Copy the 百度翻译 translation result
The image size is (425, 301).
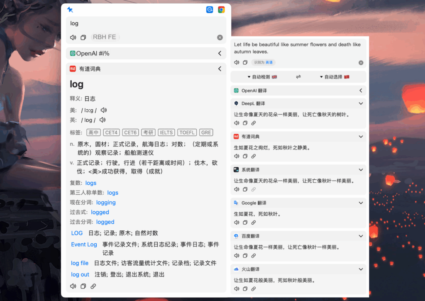(x=245, y=256)
